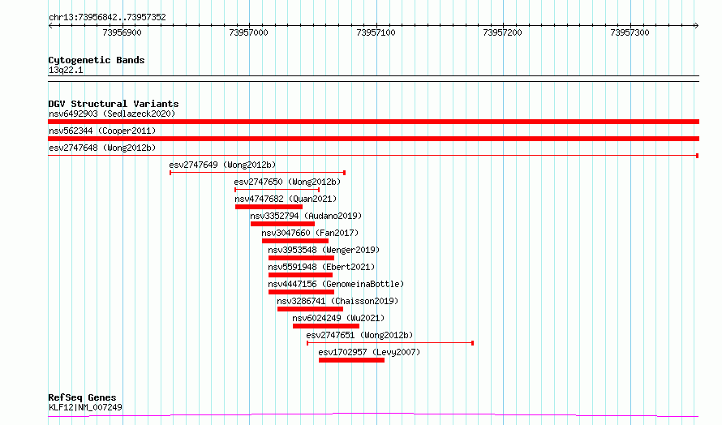Click ruler position 73956900
Image resolution: width=722 pixels, height=425 pixels.
(x=122, y=32)
